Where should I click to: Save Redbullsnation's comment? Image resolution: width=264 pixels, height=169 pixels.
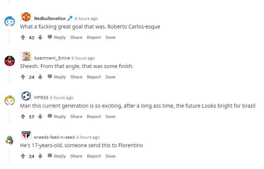[x=110, y=37]
